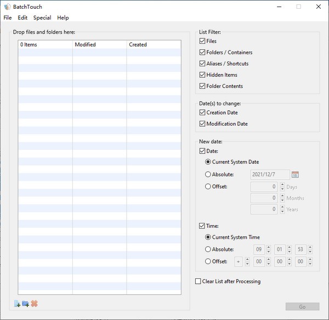Click the Months offset input field
Viewport: 329px width, 320px height.
[x=264, y=198]
